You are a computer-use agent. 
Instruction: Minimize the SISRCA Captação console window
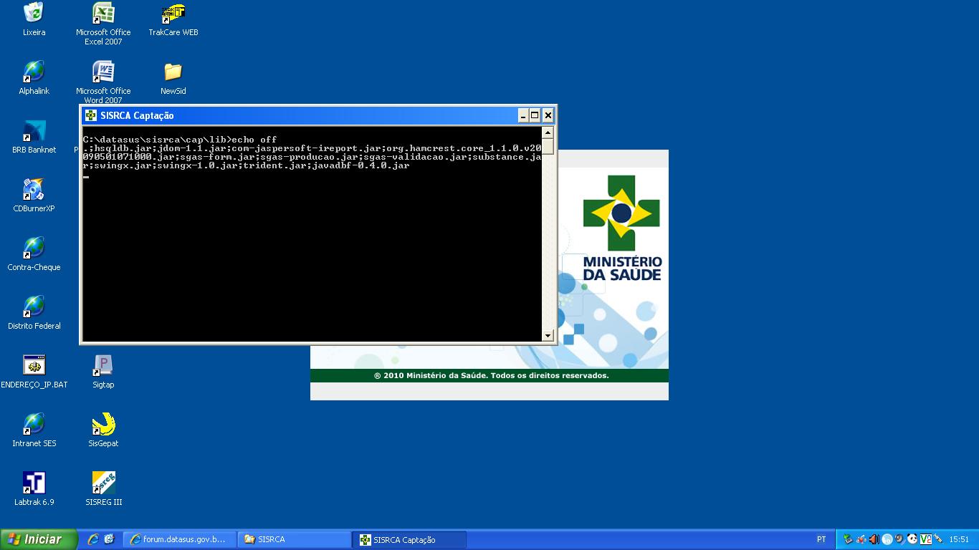523,115
